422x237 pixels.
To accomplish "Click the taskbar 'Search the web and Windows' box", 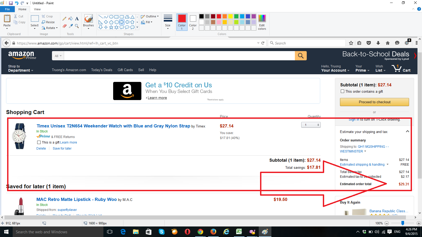I will pos(58,232).
